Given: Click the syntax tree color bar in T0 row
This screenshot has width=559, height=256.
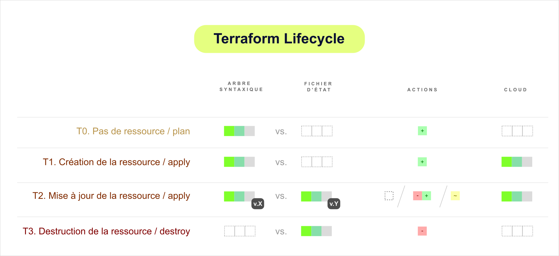Looking at the screenshot, I should coord(239,131).
